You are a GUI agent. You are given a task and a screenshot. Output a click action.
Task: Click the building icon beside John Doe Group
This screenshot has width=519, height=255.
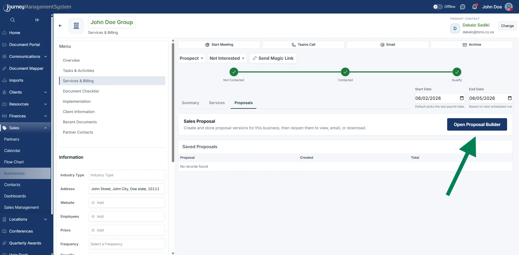(76, 26)
